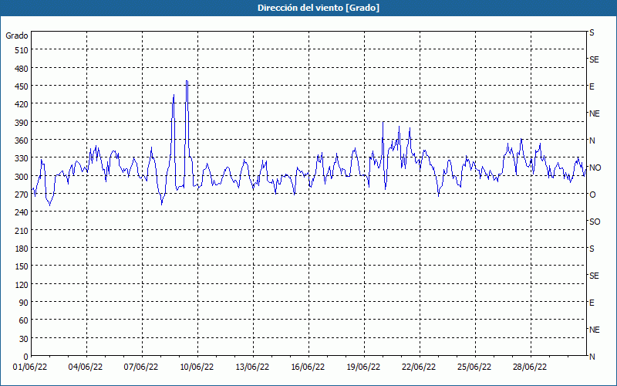This screenshot has width=617, height=386.
Task: Select the 270 label on the left axis
Action: tap(22, 195)
